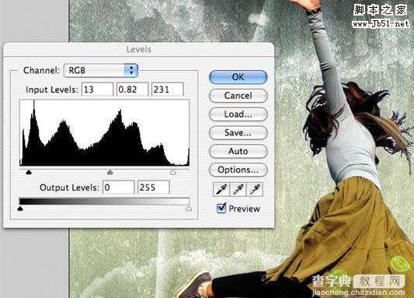Pick the gray point eyedropper
This screenshot has height=298, width=414.
click(x=238, y=189)
